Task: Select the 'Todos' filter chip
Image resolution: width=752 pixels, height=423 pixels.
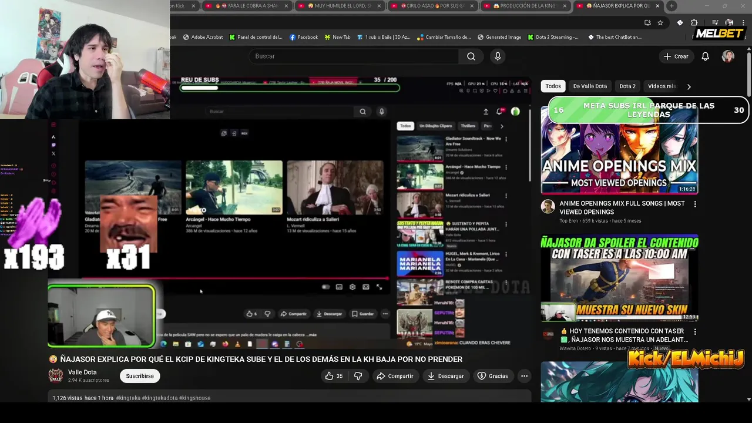Action: pos(553,86)
